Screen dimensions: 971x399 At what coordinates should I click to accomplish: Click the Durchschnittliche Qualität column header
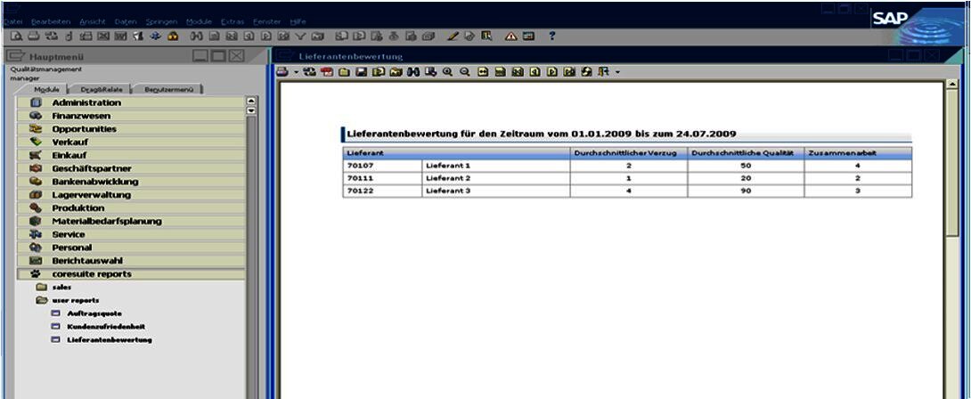click(746, 153)
